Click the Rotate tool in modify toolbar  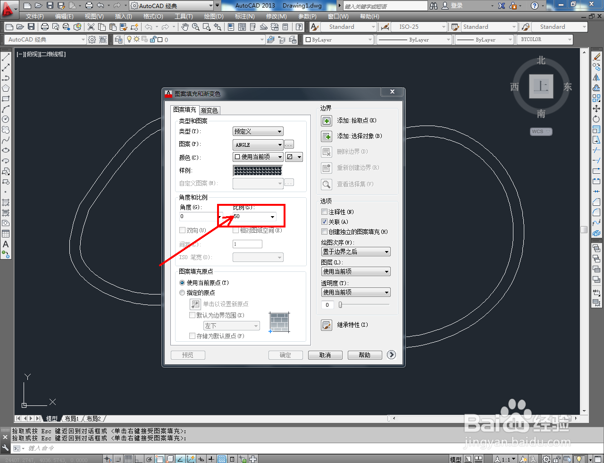pyautogui.click(x=596, y=119)
